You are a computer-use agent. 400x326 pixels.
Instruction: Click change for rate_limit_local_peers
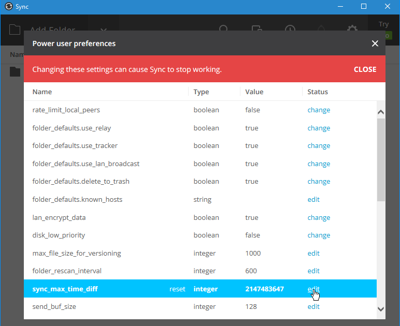click(x=319, y=110)
